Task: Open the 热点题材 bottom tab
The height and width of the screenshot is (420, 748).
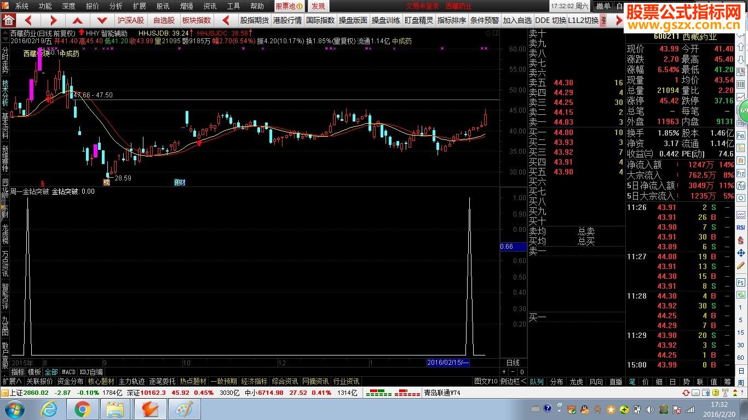Action: point(193,381)
